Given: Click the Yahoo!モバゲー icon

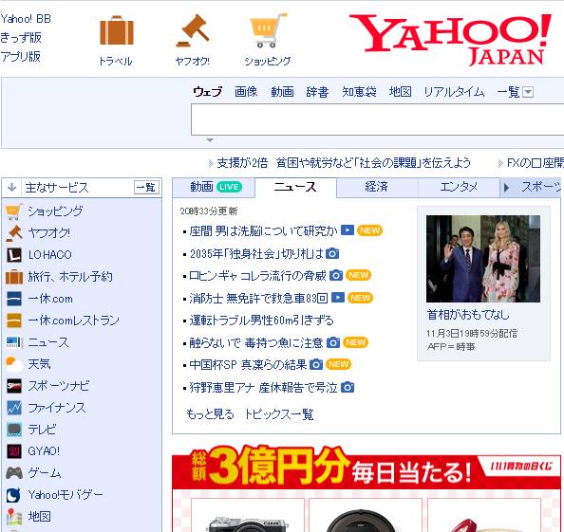Looking at the screenshot, I should 14,495.
